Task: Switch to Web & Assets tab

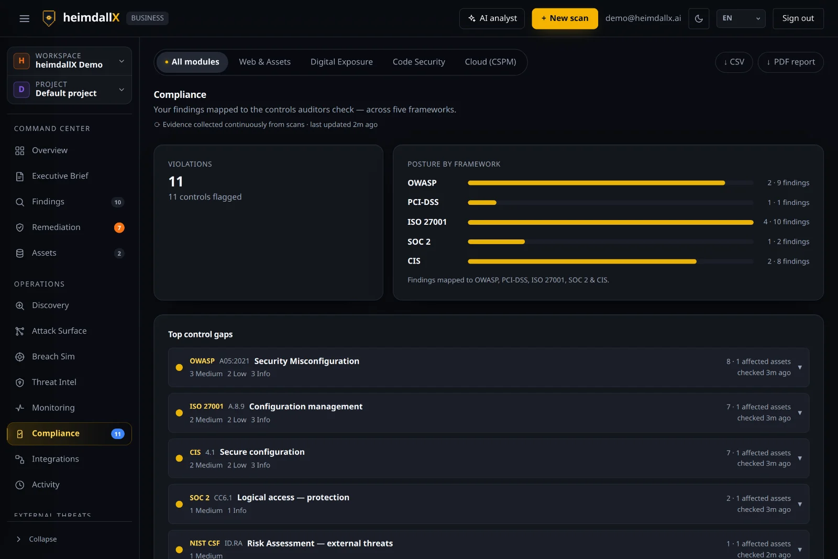Action: tap(264, 62)
